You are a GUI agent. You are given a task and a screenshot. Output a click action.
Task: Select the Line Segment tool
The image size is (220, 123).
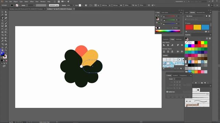click(6, 20)
